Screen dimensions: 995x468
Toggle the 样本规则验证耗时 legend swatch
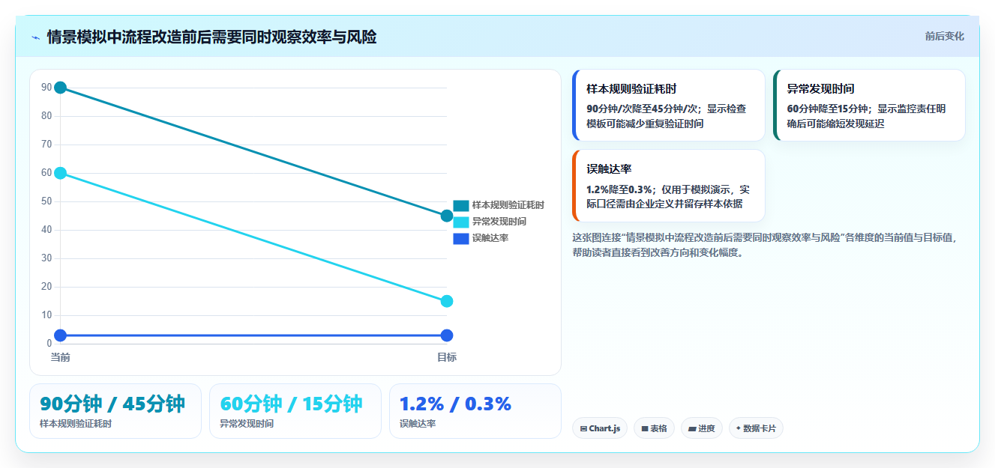(461, 205)
